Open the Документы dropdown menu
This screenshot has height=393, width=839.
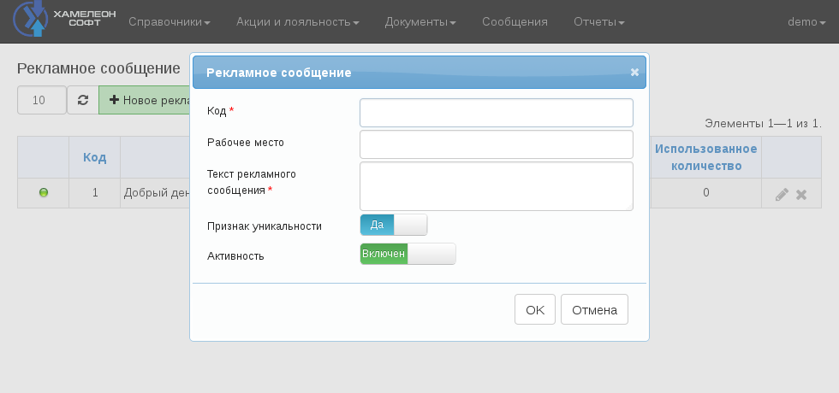pos(420,22)
